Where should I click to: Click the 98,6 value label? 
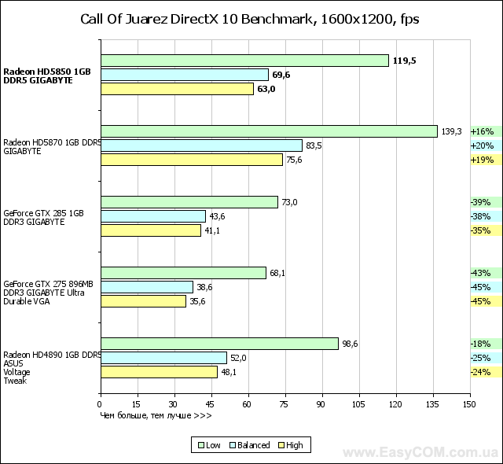point(350,344)
